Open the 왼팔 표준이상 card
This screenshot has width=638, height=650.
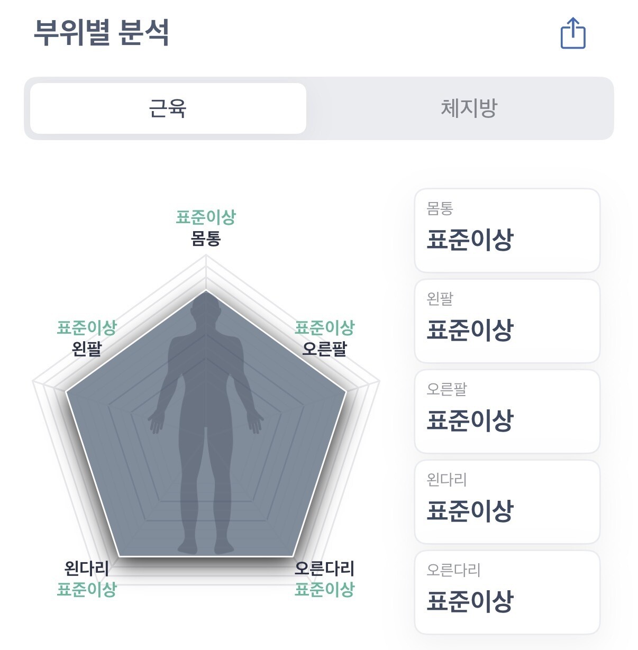pyautogui.click(x=507, y=321)
